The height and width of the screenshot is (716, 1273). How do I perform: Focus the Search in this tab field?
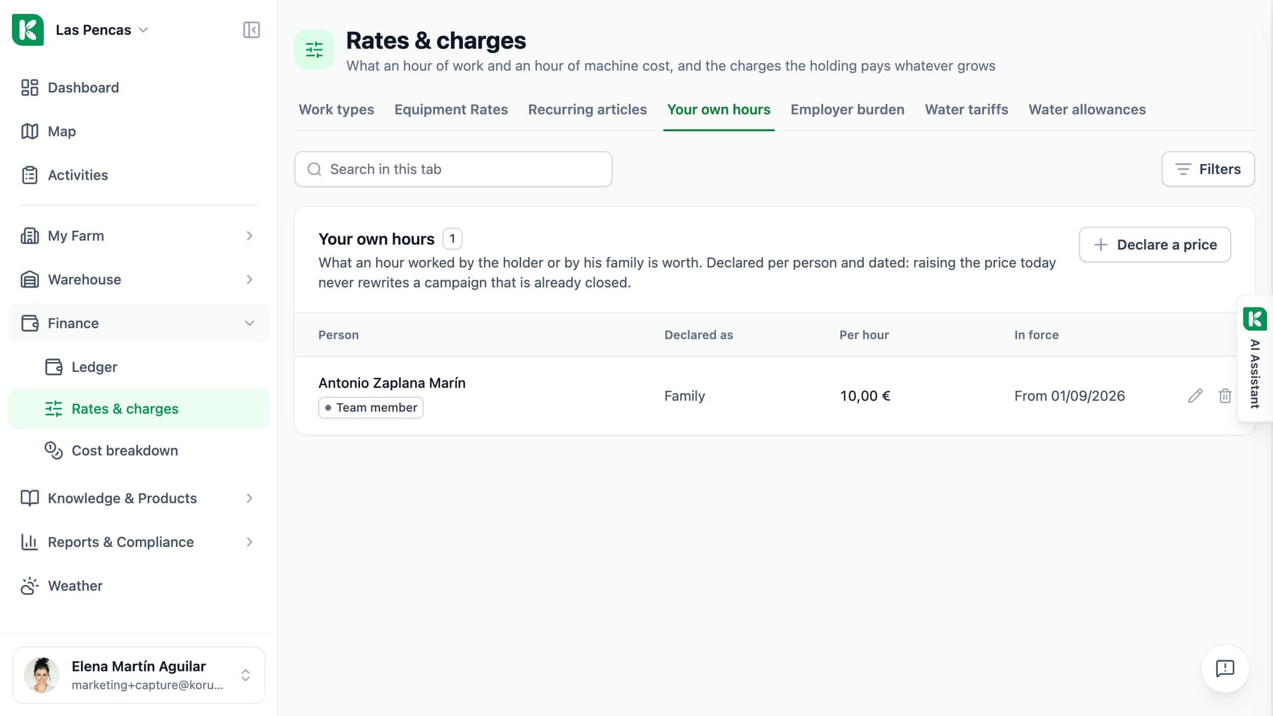453,169
